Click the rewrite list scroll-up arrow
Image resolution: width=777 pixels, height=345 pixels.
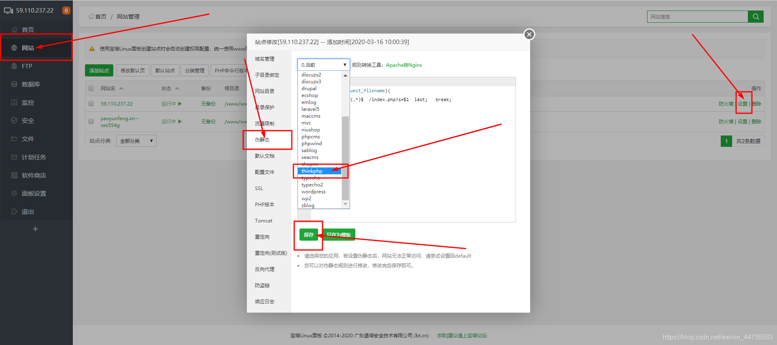click(345, 75)
